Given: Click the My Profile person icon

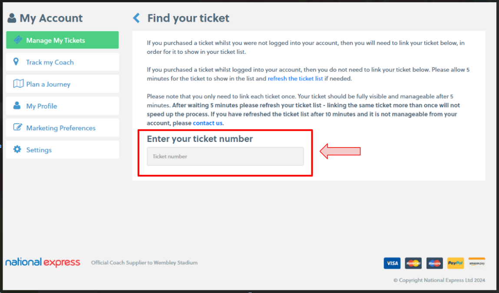Looking at the screenshot, I should (17, 105).
